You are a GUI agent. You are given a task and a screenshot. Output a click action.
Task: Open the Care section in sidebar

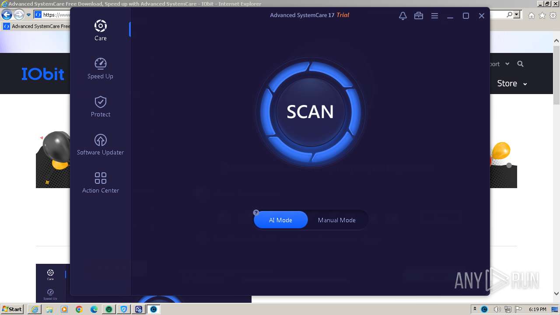[100, 30]
